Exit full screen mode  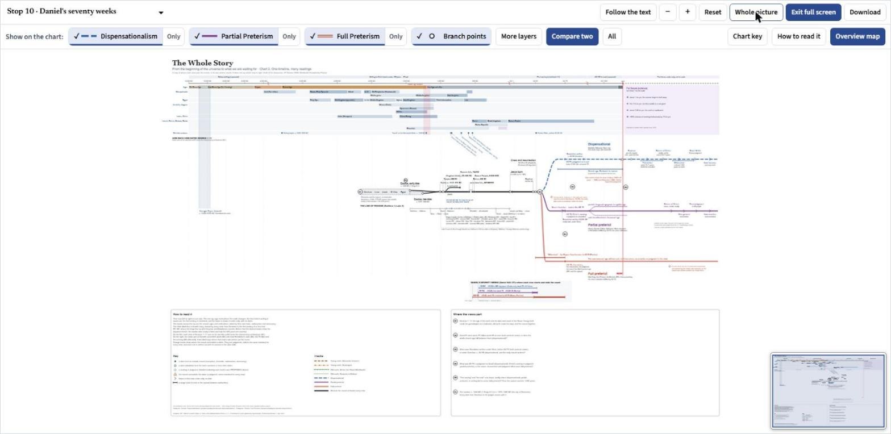(x=813, y=12)
